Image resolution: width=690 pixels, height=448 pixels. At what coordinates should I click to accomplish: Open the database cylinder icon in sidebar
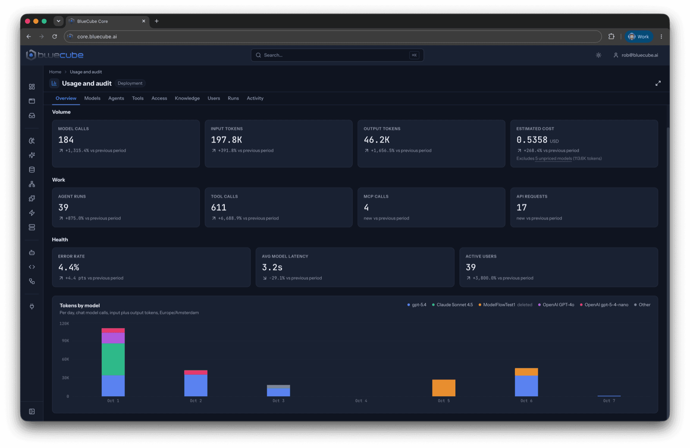tap(32, 169)
